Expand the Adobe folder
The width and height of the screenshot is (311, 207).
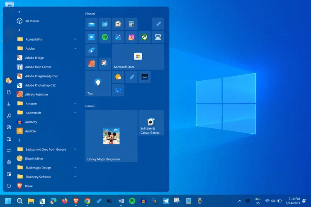click(46, 48)
